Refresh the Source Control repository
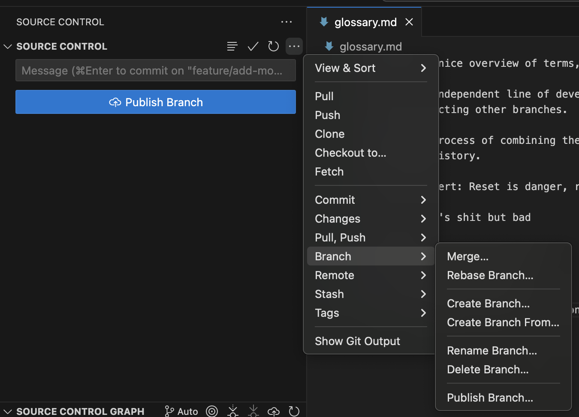Screen dimensions: 579x417 coord(273,46)
